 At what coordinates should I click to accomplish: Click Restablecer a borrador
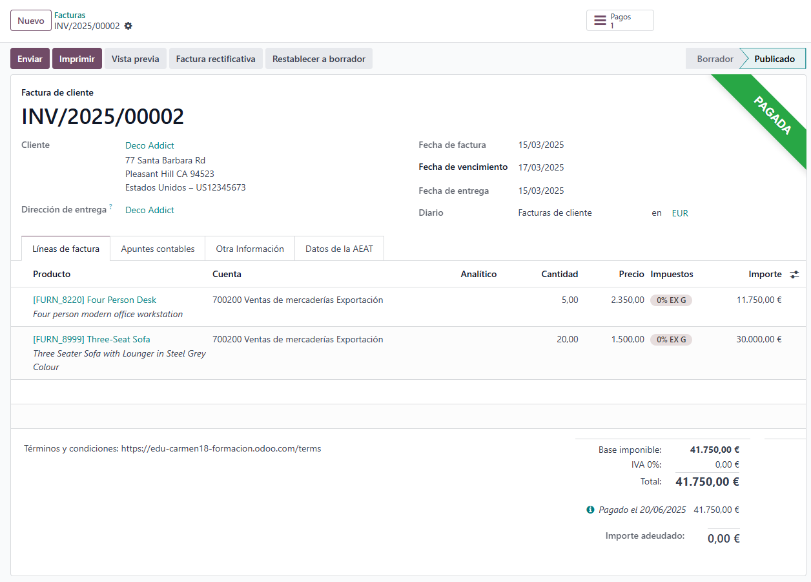[x=319, y=59]
